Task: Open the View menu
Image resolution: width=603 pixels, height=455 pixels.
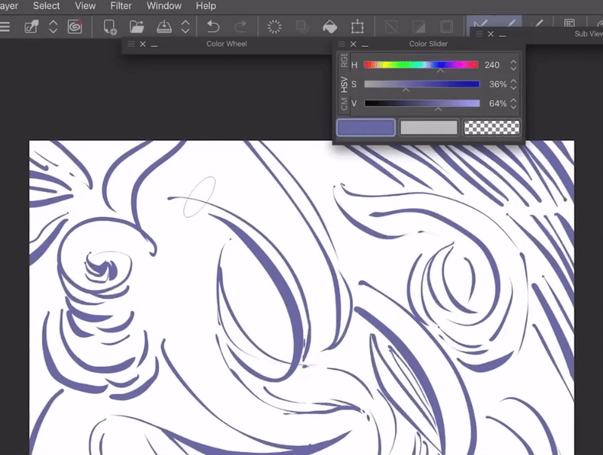Action: [x=85, y=6]
